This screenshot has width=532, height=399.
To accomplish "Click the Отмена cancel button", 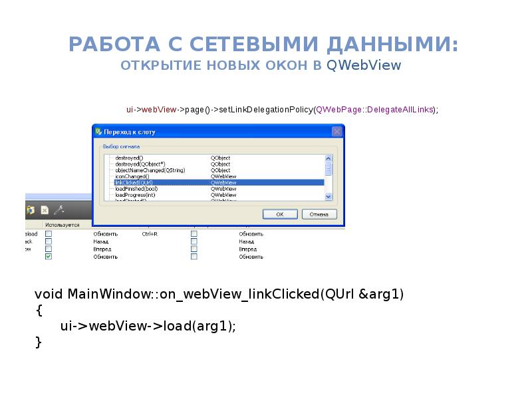I will click(x=319, y=214).
